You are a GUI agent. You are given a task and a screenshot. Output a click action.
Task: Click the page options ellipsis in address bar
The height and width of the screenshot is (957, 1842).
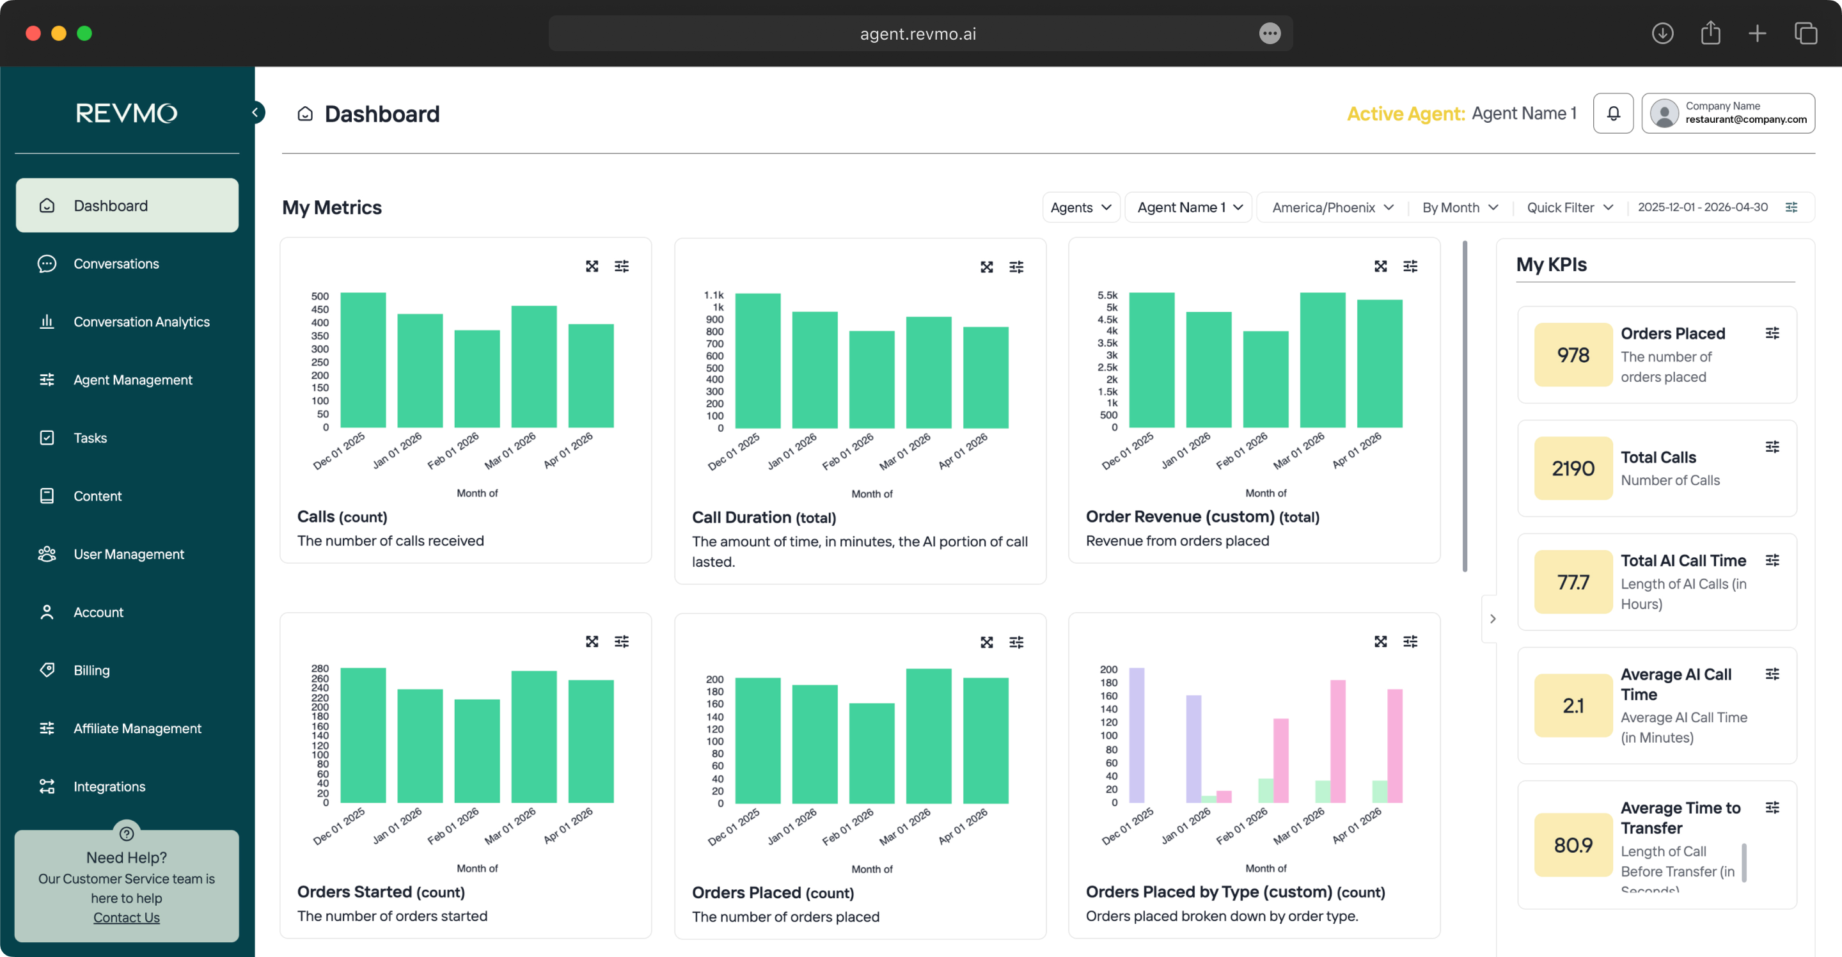coord(1270,33)
